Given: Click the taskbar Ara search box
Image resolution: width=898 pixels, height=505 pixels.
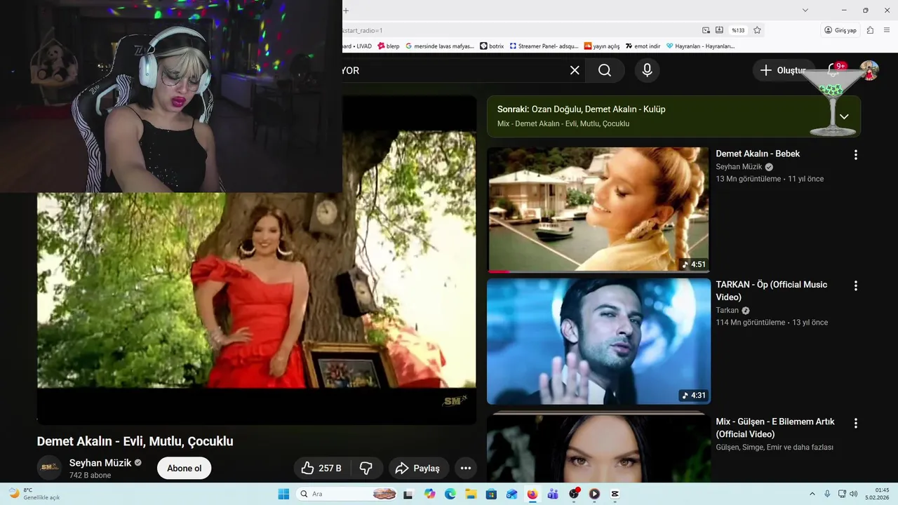Looking at the screenshot, I should pyautogui.click(x=348, y=494).
